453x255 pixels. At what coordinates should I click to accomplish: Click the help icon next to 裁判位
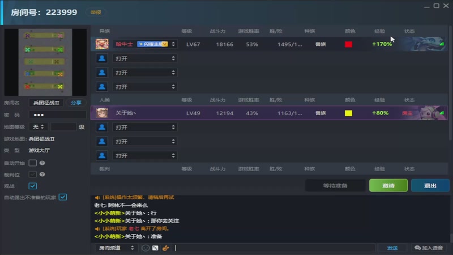pos(42,175)
